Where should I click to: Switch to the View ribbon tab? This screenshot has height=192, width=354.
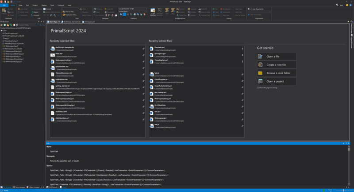pyautogui.click(x=20, y=5)
